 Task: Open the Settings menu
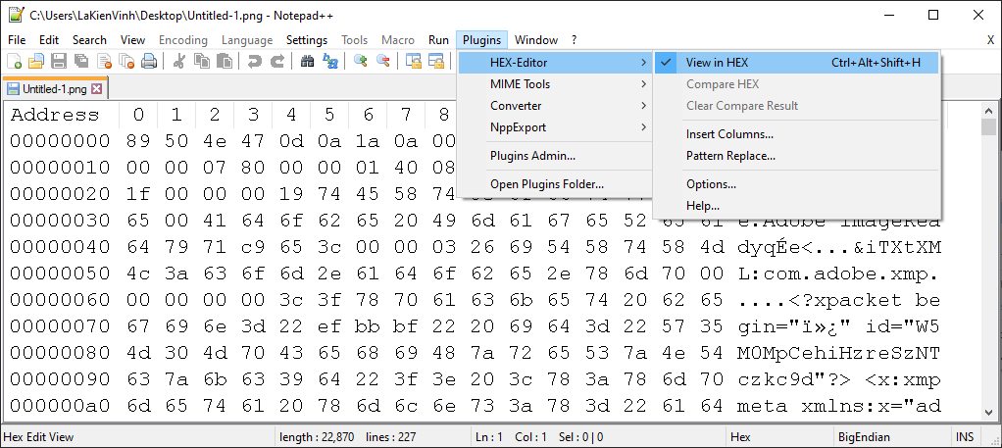coord(307,39)
